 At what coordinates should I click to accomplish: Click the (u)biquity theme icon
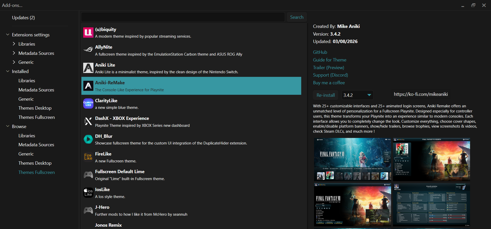coord(88,33)
